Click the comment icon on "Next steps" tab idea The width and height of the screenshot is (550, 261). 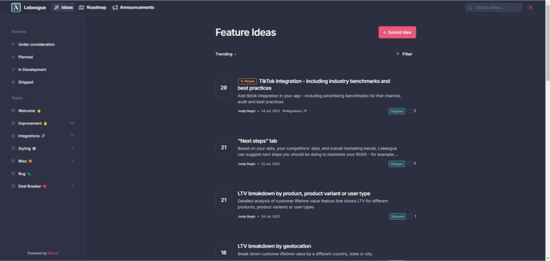(x=410, y=163)
